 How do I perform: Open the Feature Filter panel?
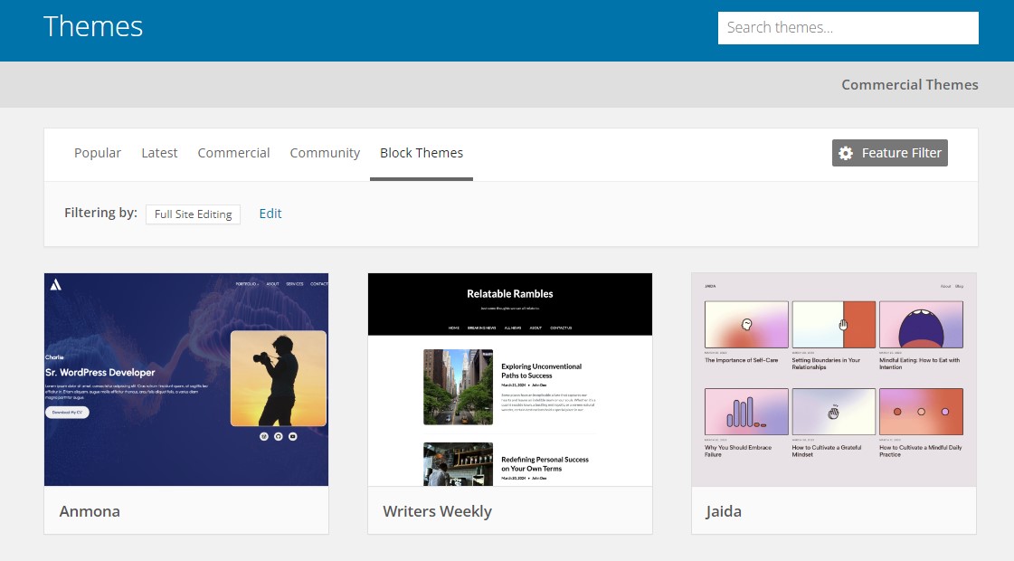[889, 153]
